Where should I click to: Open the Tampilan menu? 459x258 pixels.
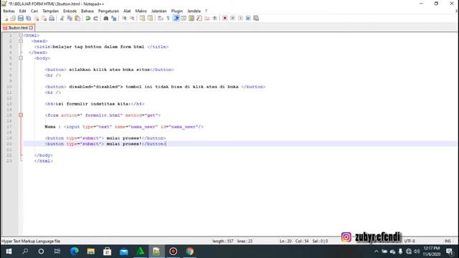click(x=51, y=11)
